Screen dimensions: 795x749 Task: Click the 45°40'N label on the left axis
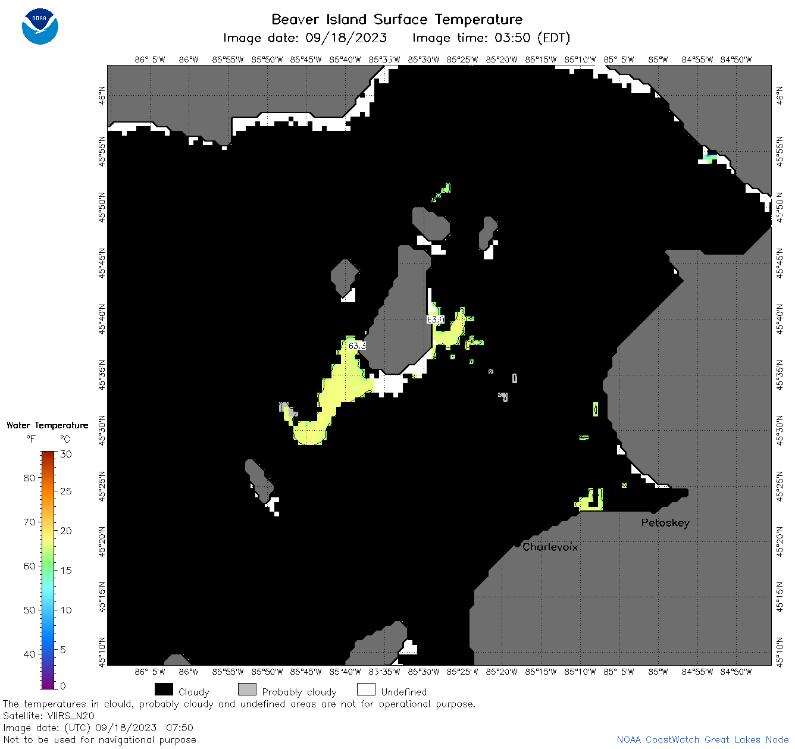click(x=102, y=319)
